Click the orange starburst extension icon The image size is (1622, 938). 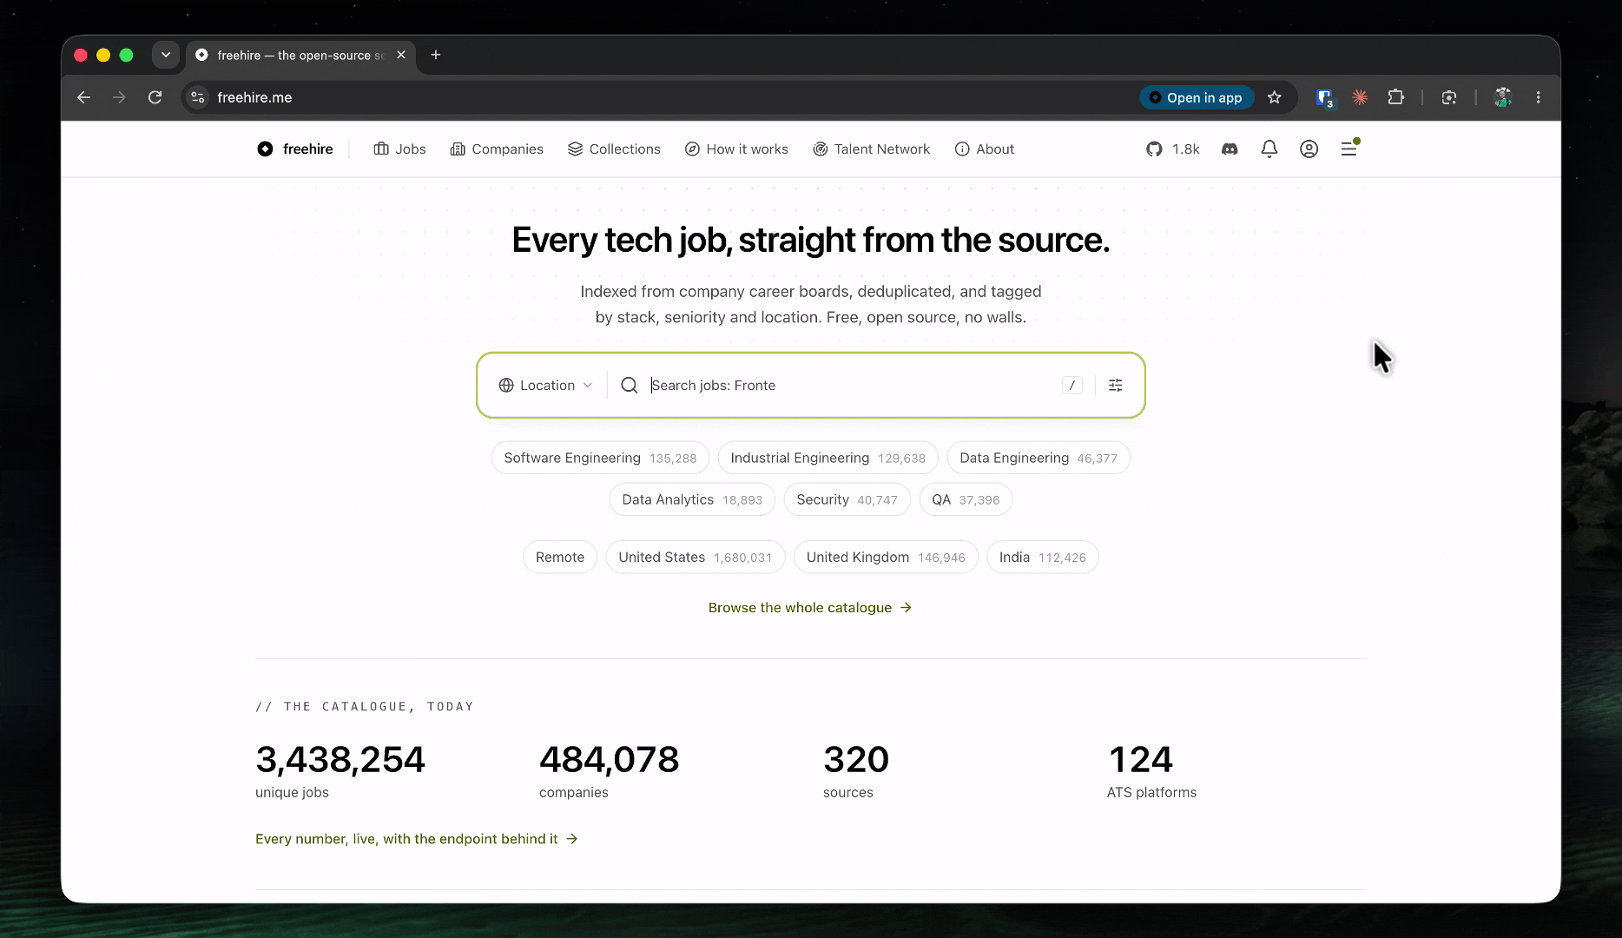[1360, 97]
